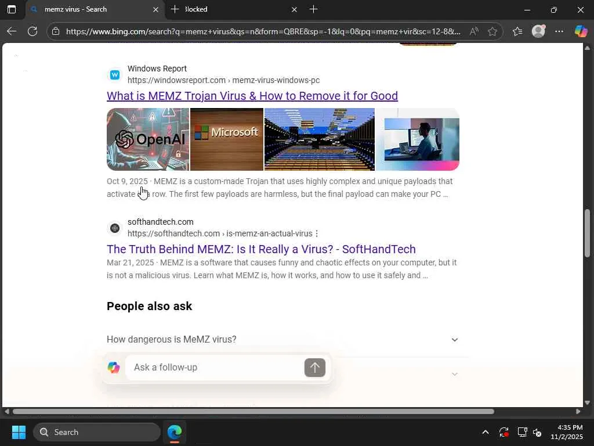The image size is (594, 446).
Task: Open Settings and more ellipsis menu
Action: point(559,31)
